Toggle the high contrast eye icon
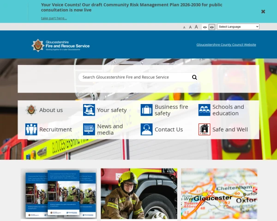The width and height of the screenshot is (277, 221). 212,27
